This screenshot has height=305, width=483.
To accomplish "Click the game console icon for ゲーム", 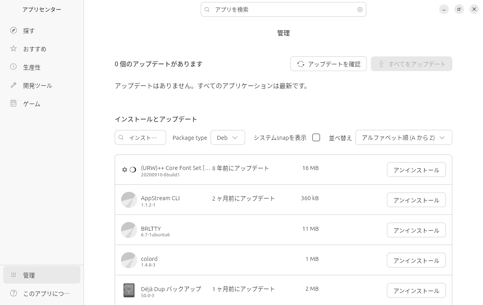I will 14,104.
